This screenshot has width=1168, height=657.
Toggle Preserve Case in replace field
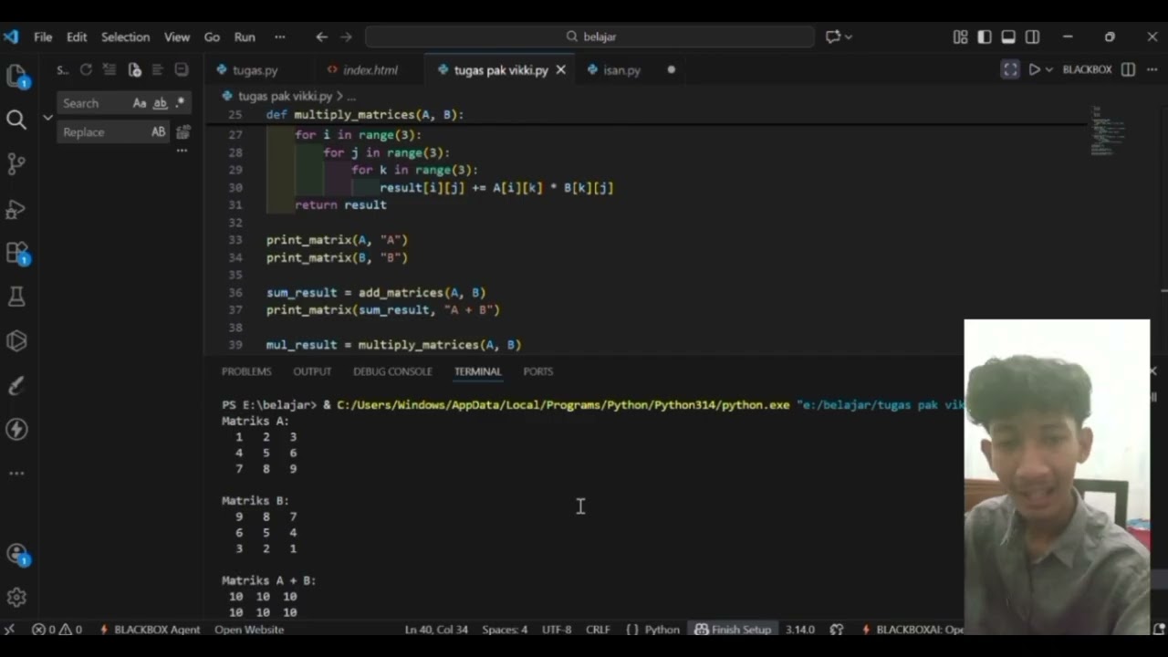pos(158,132)
